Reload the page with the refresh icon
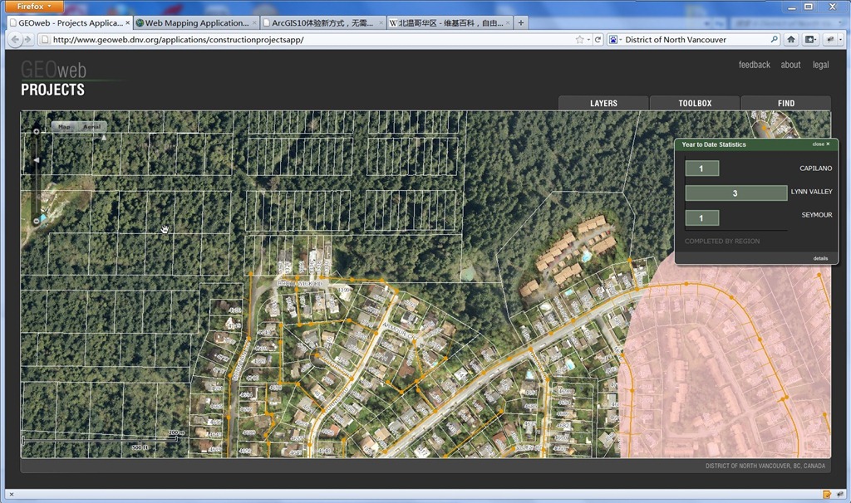The height and width of the screenshot is (503, 851). pos(598,39)
